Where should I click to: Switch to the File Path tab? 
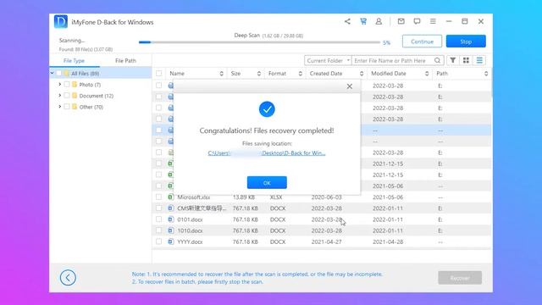coord(125,60)
